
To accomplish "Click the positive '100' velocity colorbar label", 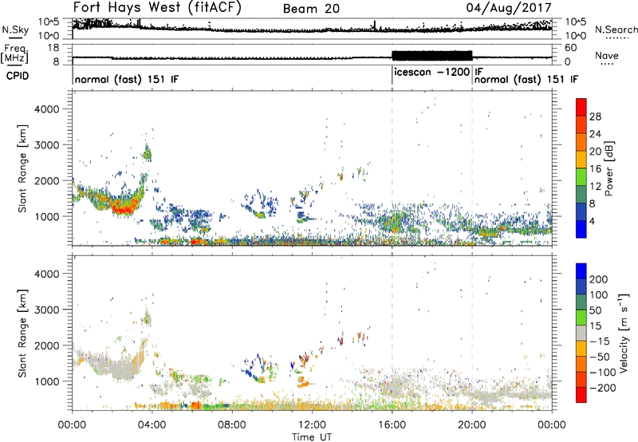I will (x=599, y=295).
